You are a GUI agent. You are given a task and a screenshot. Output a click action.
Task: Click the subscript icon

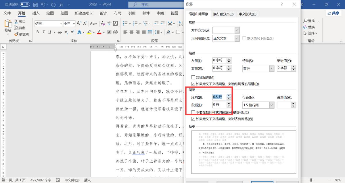pos(66,32)
